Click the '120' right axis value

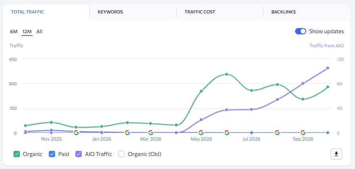point(340,59)
